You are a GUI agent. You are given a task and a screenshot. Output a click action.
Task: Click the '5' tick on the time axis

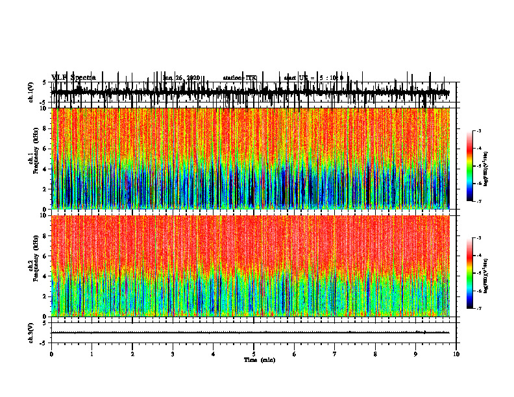pyautogui.click(x=254, y=354)
